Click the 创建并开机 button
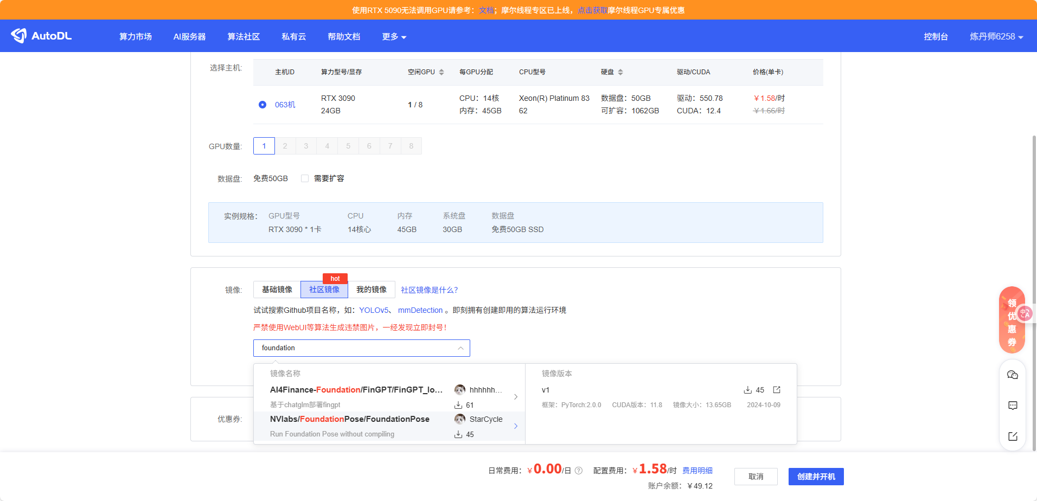The width and height of the screenshot is (1037, 501). (816, 477)
